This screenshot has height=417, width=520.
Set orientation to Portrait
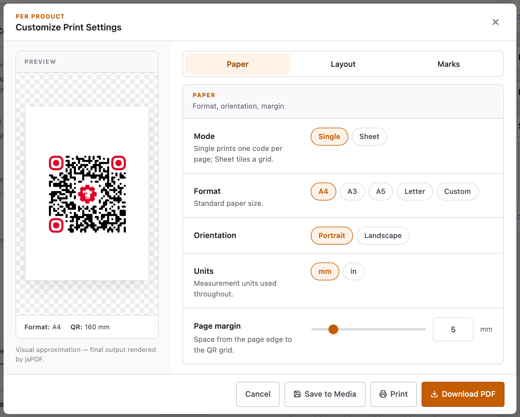point(332,236)
